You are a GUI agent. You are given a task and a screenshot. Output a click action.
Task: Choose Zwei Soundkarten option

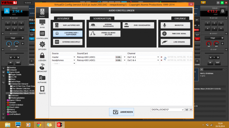[x=139, y=25]
